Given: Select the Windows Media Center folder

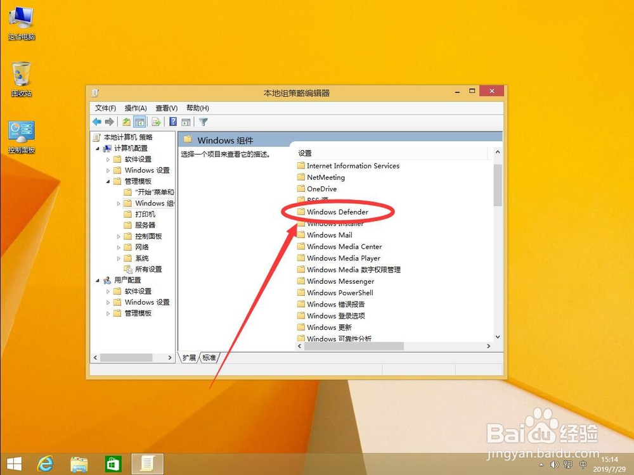Looking at the screenshot, I should tap(340, 246).
